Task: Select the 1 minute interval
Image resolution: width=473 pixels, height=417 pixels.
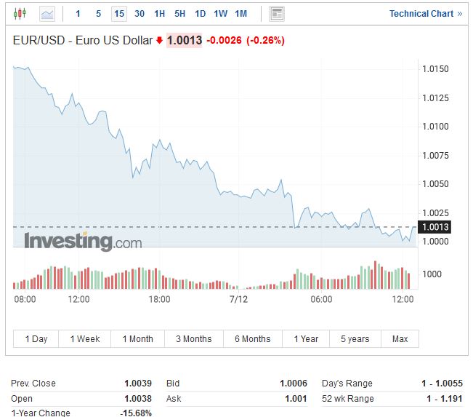Action: (78, 13)
